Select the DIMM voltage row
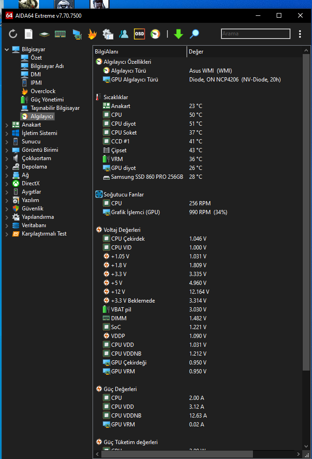 tap(198, 318)
